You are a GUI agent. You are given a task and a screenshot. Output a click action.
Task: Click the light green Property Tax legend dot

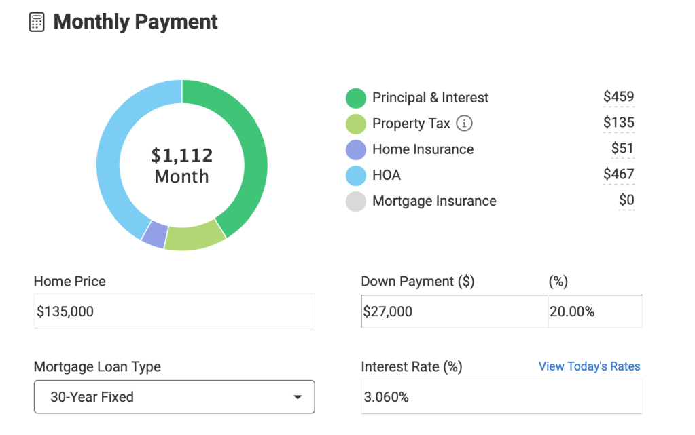[x=356, y=124]
